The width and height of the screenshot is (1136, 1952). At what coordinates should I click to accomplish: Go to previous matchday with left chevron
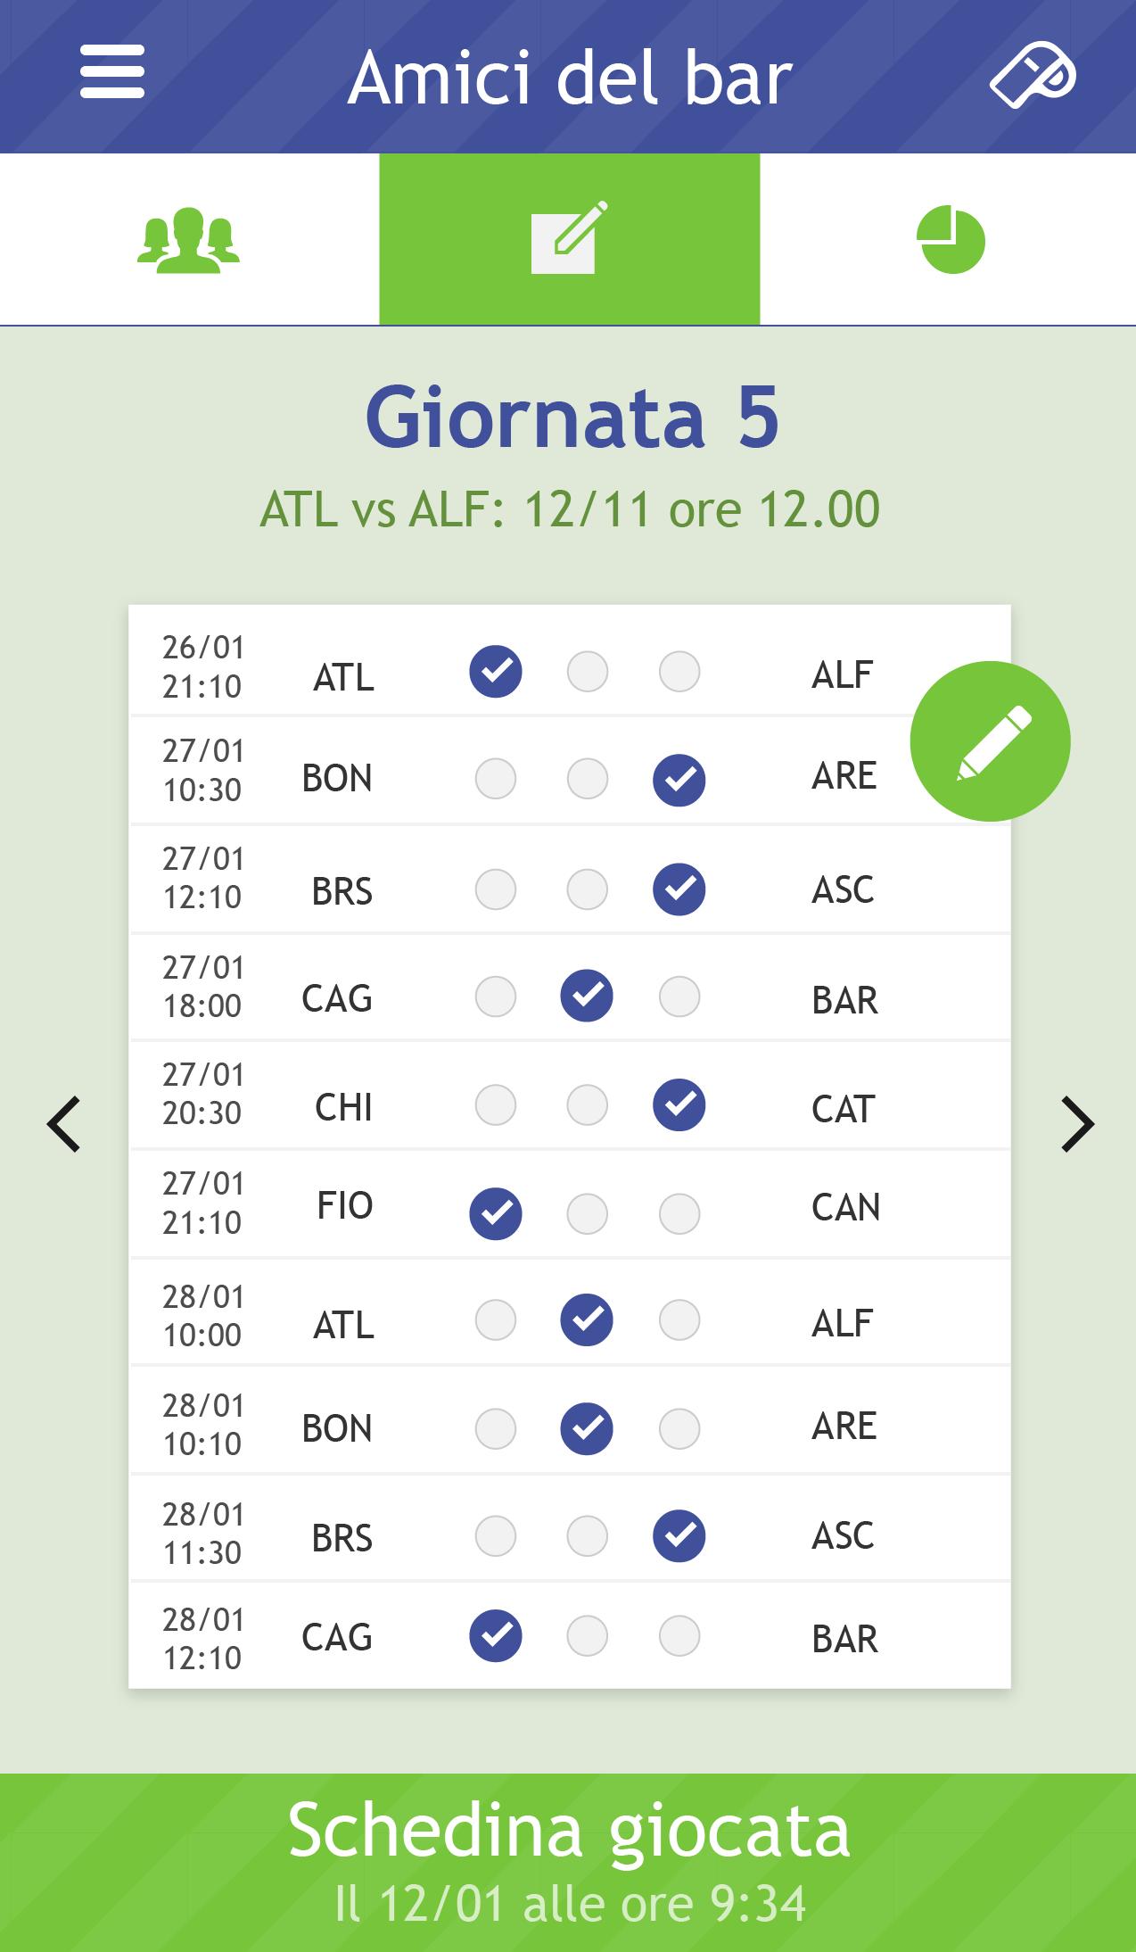64,1124
